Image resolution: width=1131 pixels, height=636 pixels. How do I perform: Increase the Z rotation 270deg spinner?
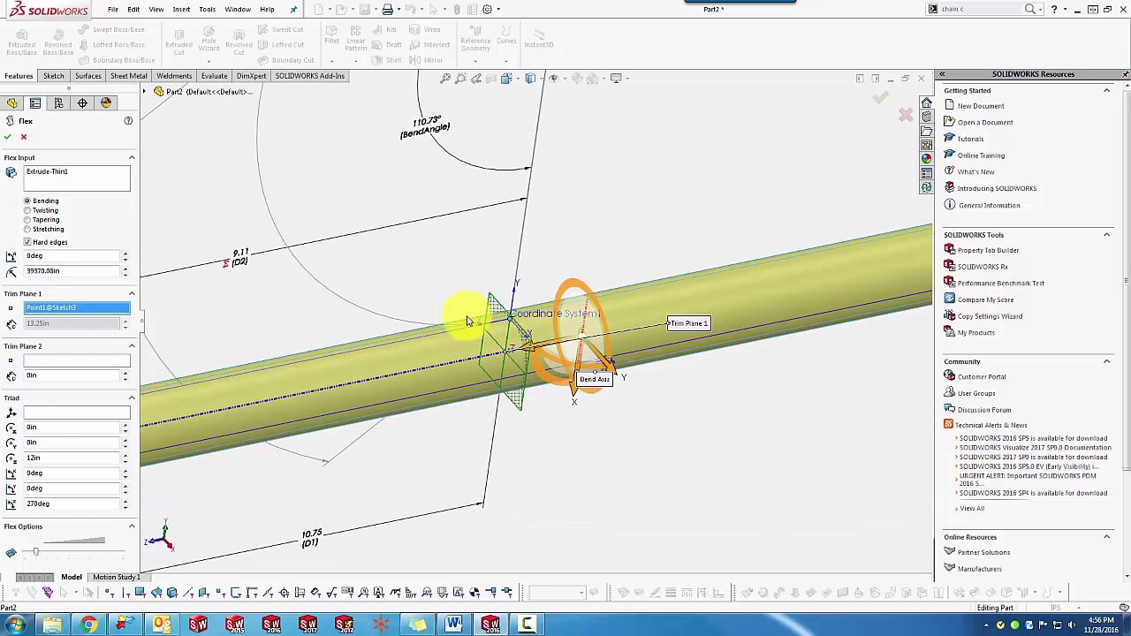pyautogui.click(x=125, y=501)
